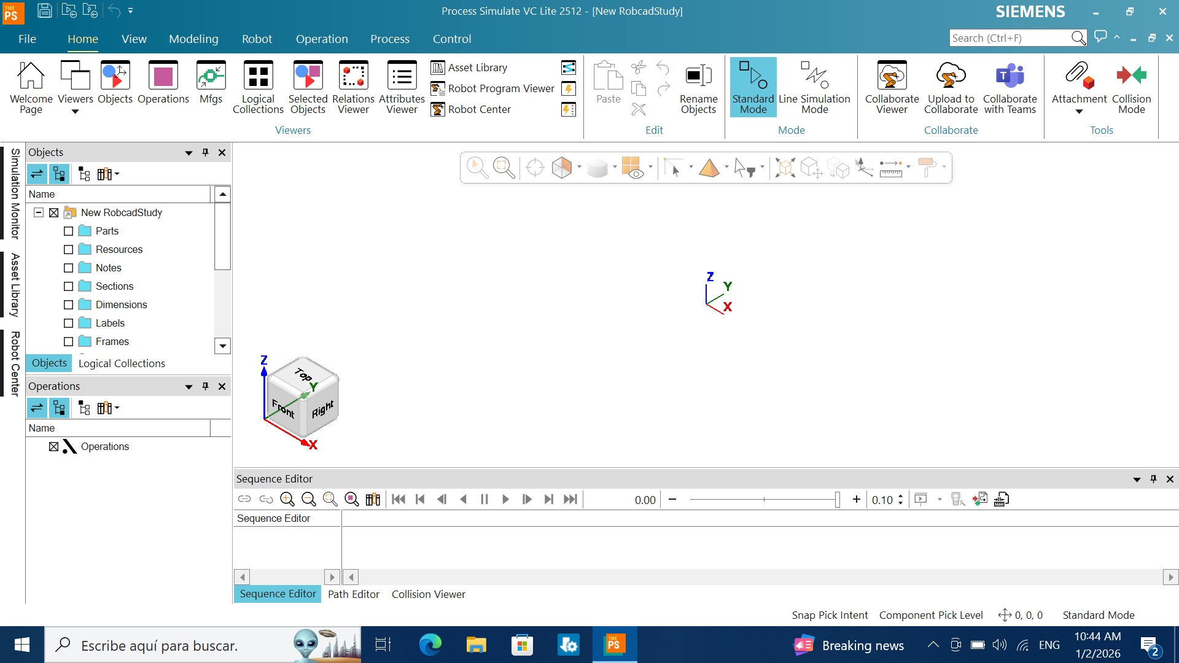Image resolution: width=1179 pixels, height=663 pixels.
Task: Toggle the Frames folder display checkbox
Action: point(69,342)
